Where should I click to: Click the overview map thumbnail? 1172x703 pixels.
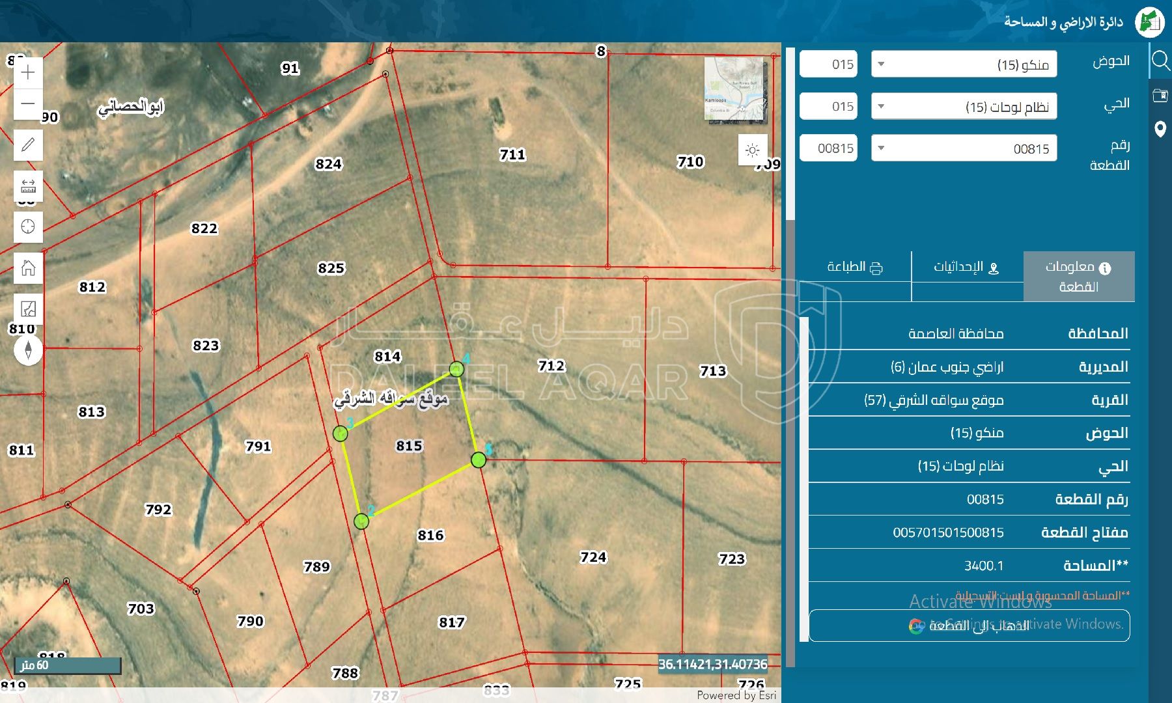click(x=734, y=89)
